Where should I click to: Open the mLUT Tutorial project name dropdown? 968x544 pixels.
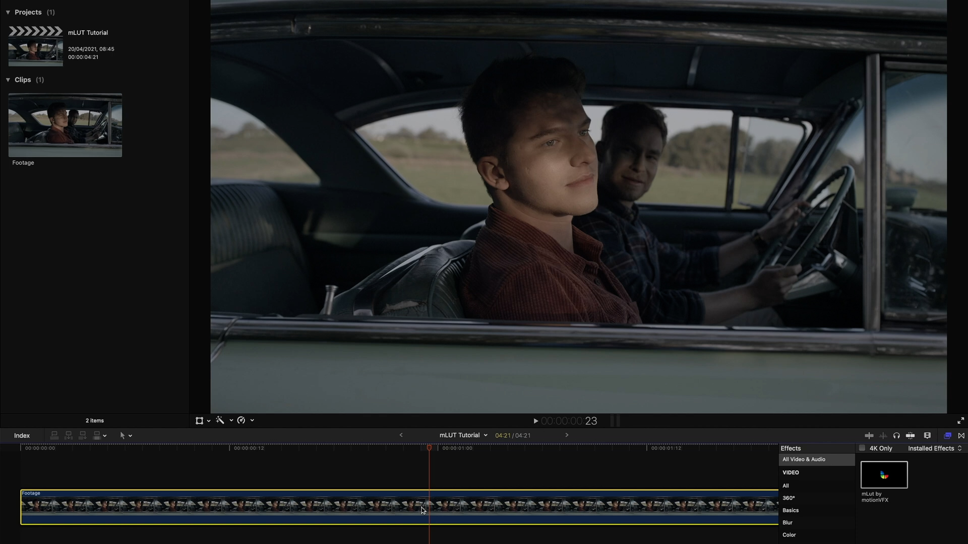pos(463,435)
